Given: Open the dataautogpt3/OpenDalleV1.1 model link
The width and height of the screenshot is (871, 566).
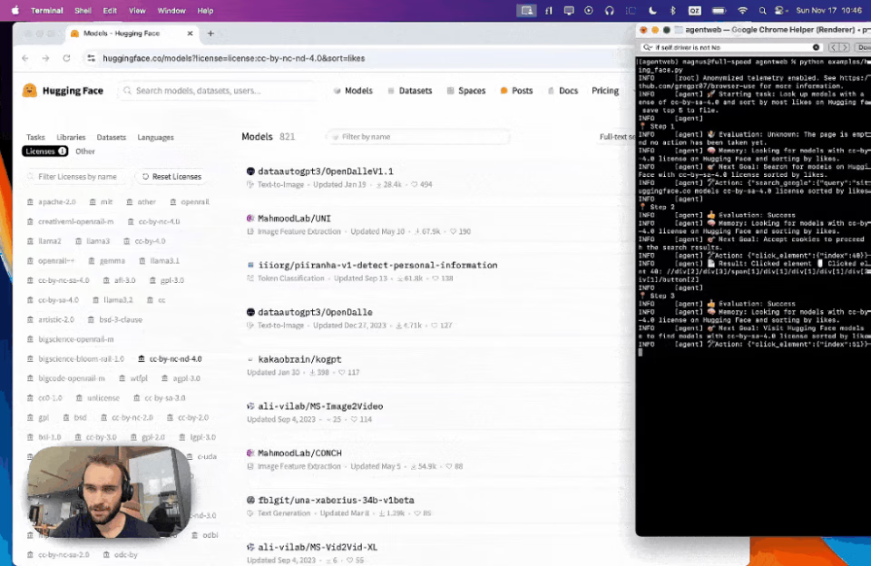Looking at the screenshot, I should [325, 171].
